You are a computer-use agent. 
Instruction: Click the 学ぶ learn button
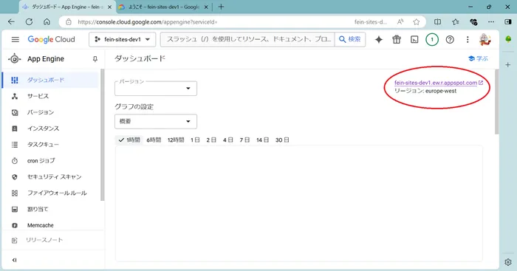click(x=479, y=58)
